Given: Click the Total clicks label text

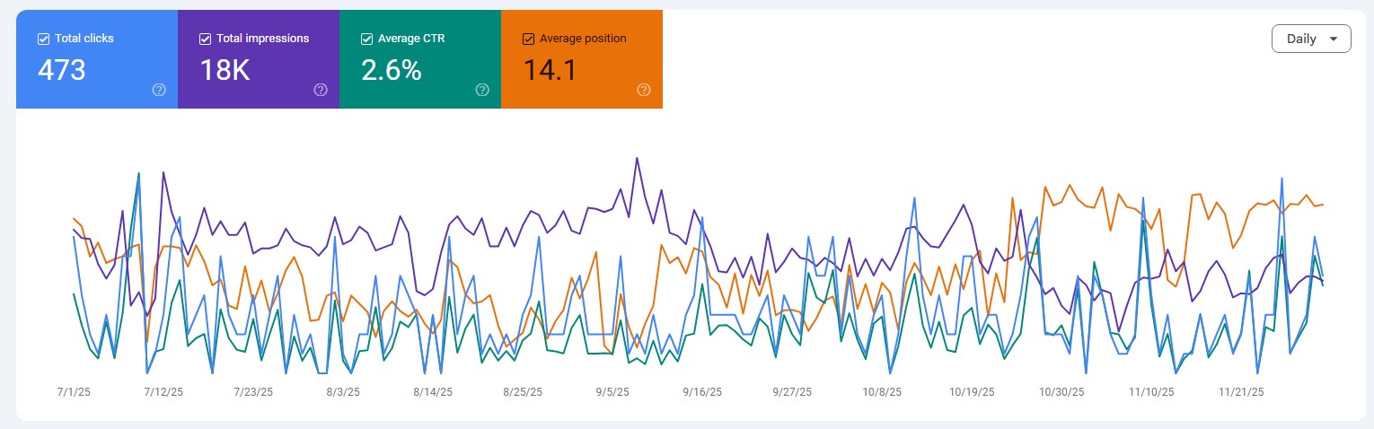Looking at the screenshot, I should click(84, 39).
